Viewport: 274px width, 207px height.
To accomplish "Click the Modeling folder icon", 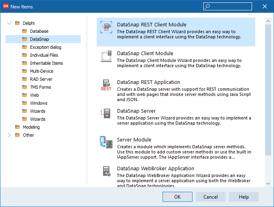I will [17, 127].
